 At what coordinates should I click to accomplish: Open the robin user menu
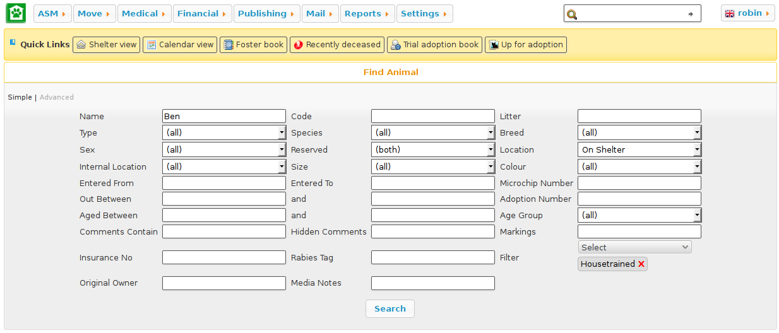pyautogui.click(x=747, y=13)
